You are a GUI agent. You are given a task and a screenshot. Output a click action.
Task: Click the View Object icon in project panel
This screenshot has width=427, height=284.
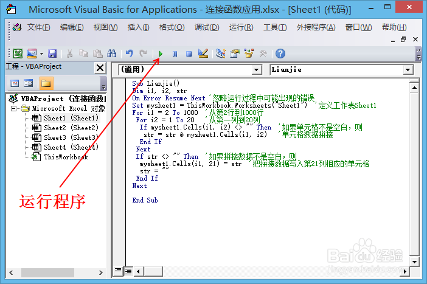tap(29, 83)
